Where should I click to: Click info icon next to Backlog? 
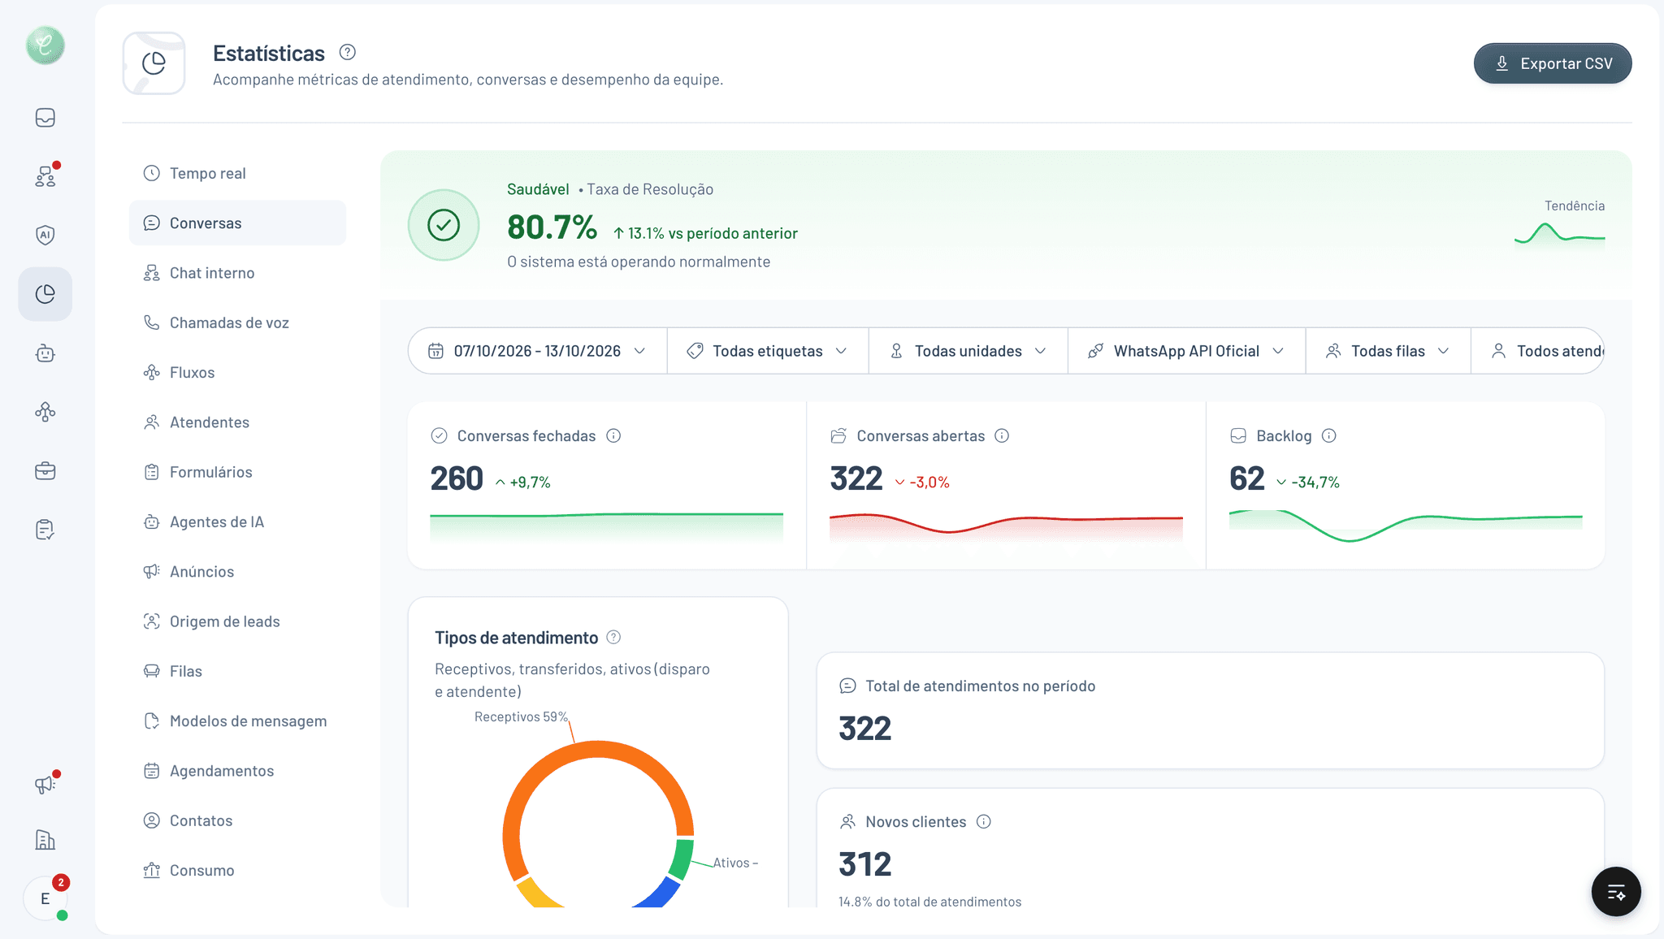[1329, 435]
